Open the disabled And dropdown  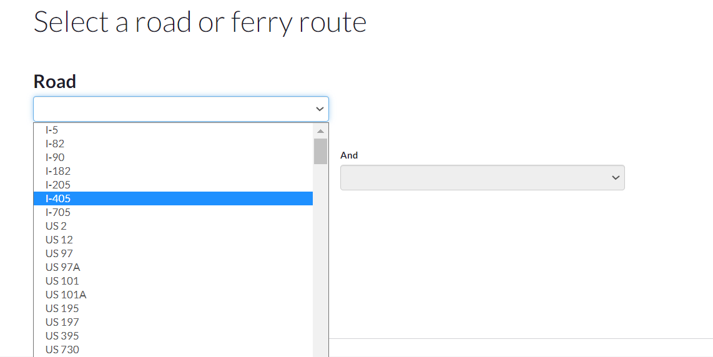pos(482,178)
